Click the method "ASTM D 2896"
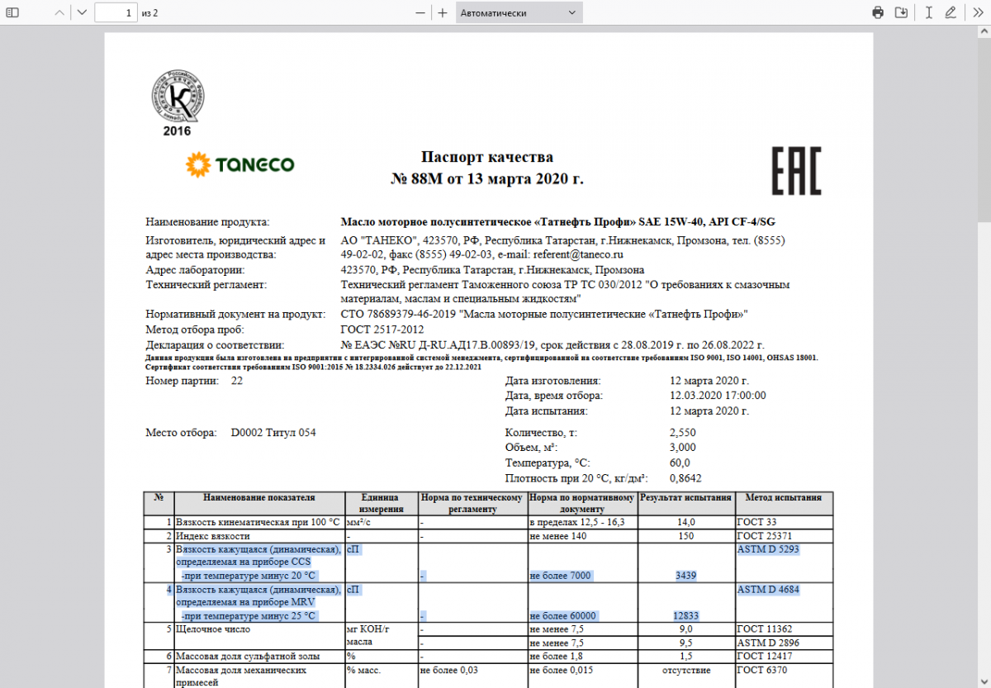 pyautogui.click(x=768, y=643)
